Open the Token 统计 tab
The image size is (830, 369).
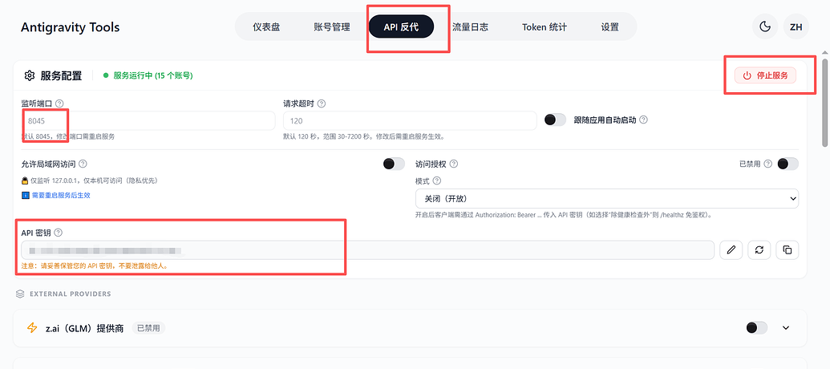[x=545, y=27]
